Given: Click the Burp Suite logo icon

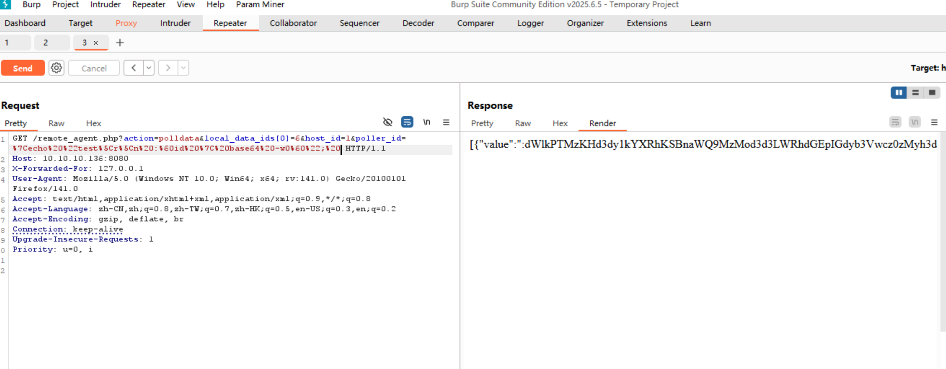Looking at the screenshot, I should [x=5, y=4].
